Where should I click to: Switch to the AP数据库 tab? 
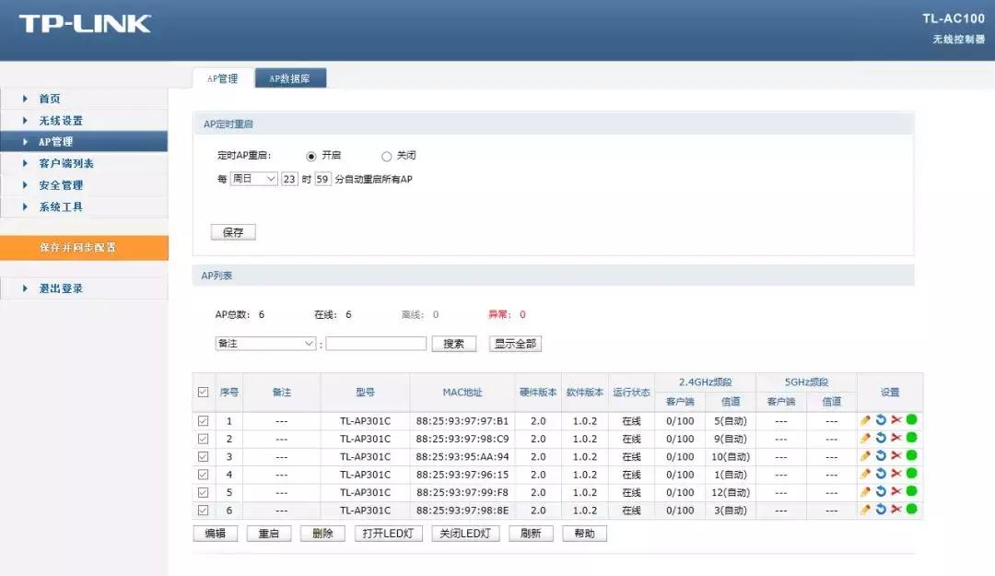click(x=292, y=78)
